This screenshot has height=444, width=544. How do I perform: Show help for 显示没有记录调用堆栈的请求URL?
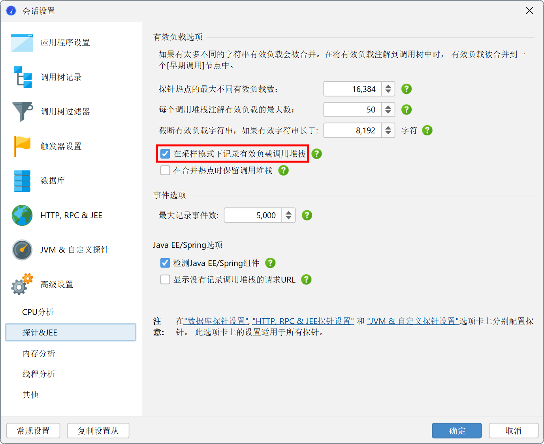[x=306, y=279]
